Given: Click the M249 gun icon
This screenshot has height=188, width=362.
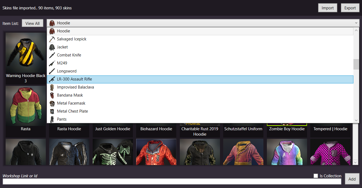Looking at the screenshot, I should (52, 63).
